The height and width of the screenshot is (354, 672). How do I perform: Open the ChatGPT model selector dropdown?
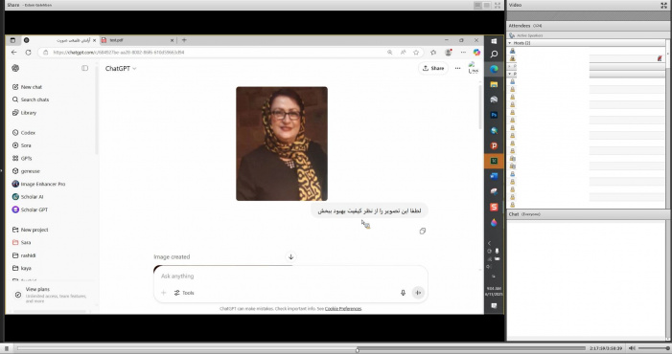(121, 68)
